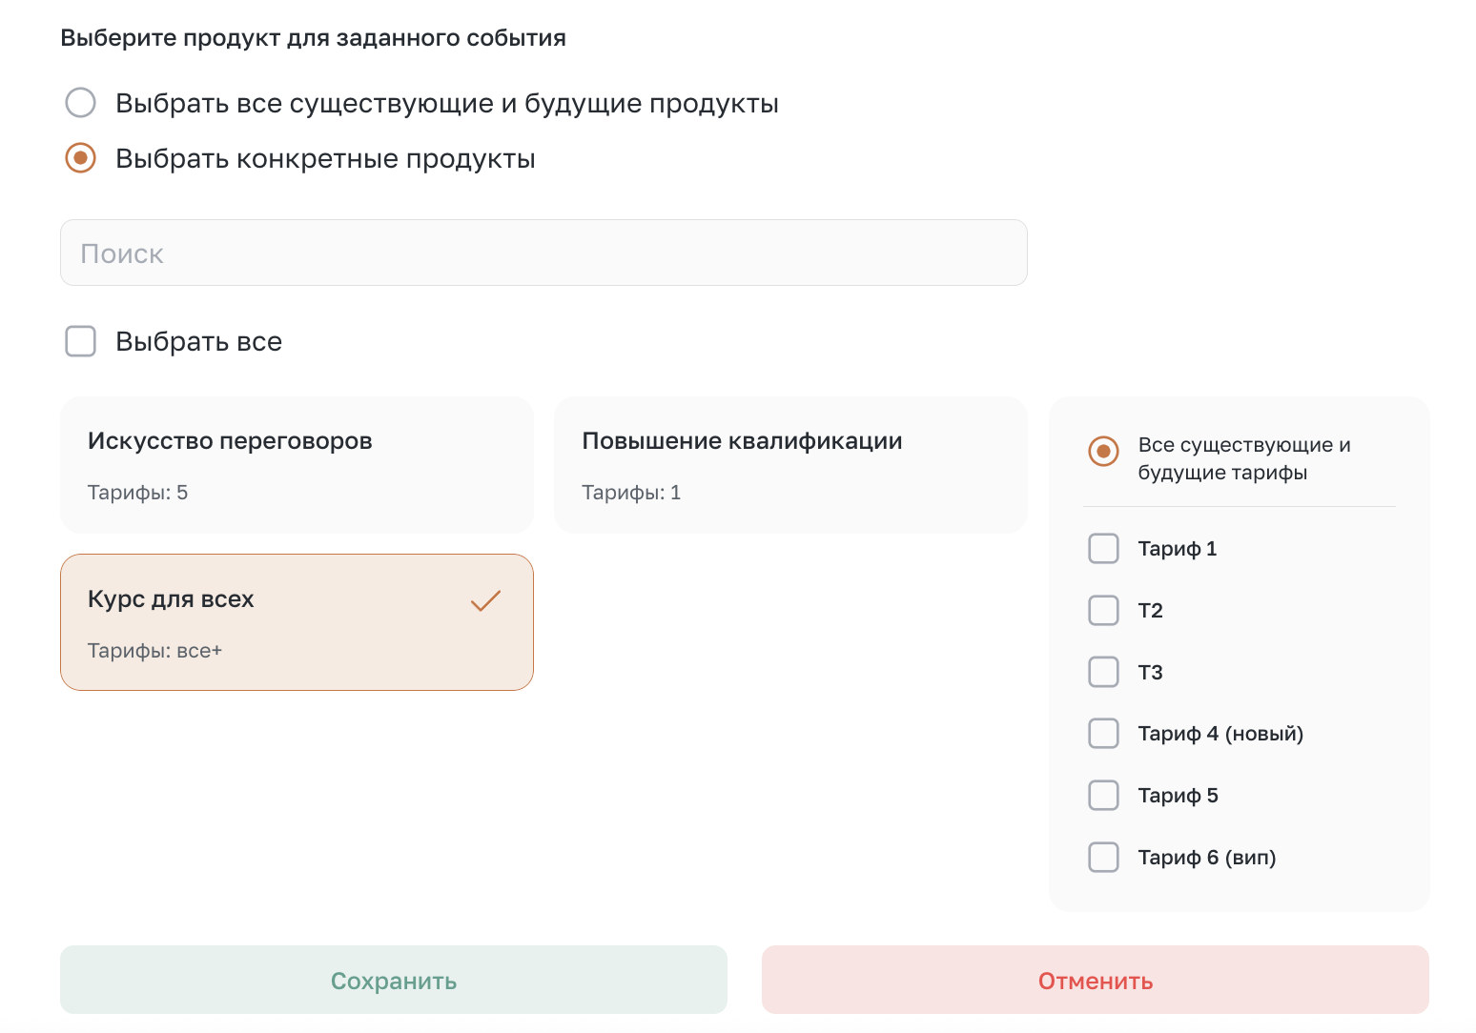Click the Отменить button
This screenshot has height=1033, width=1476.
(x=1096, y=980)
